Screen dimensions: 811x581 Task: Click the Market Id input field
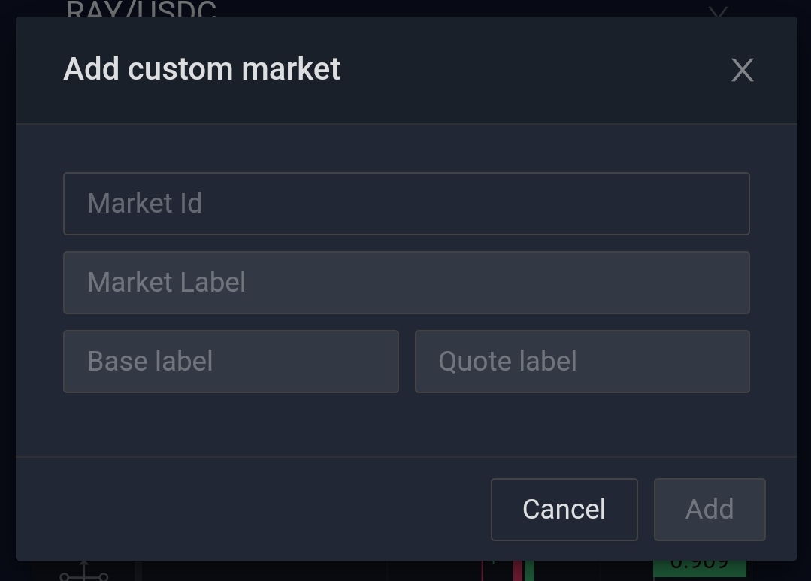point(406,204)
